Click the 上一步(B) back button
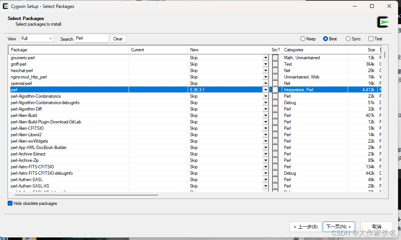This screenshot has height=240, width=401. point(306,227)
